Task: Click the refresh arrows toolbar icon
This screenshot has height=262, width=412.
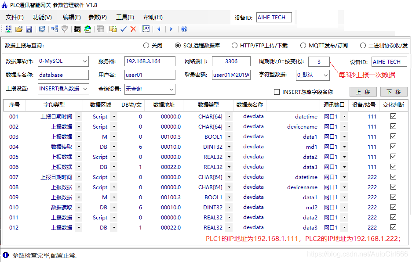Action: [x=42, y=29]
